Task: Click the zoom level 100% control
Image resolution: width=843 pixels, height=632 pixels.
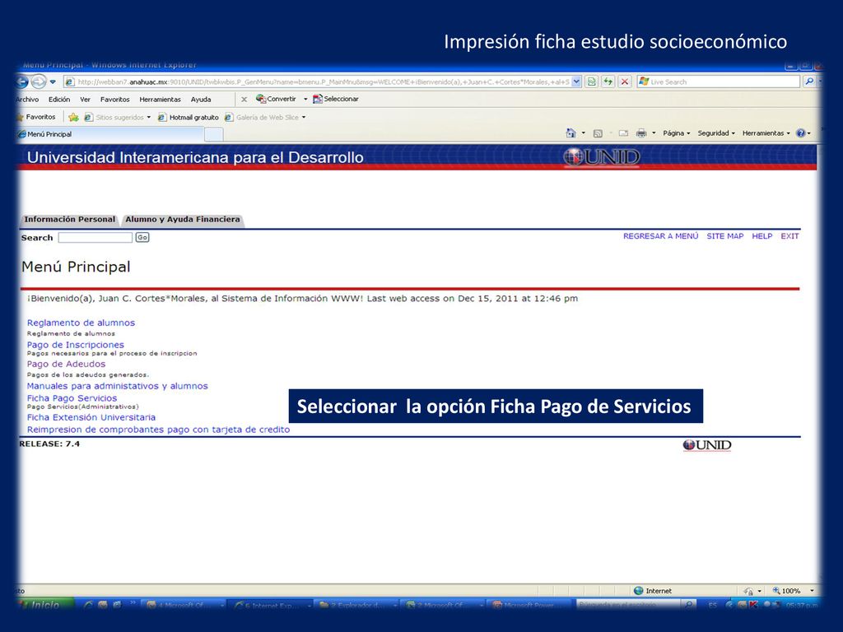Action: 794,591
